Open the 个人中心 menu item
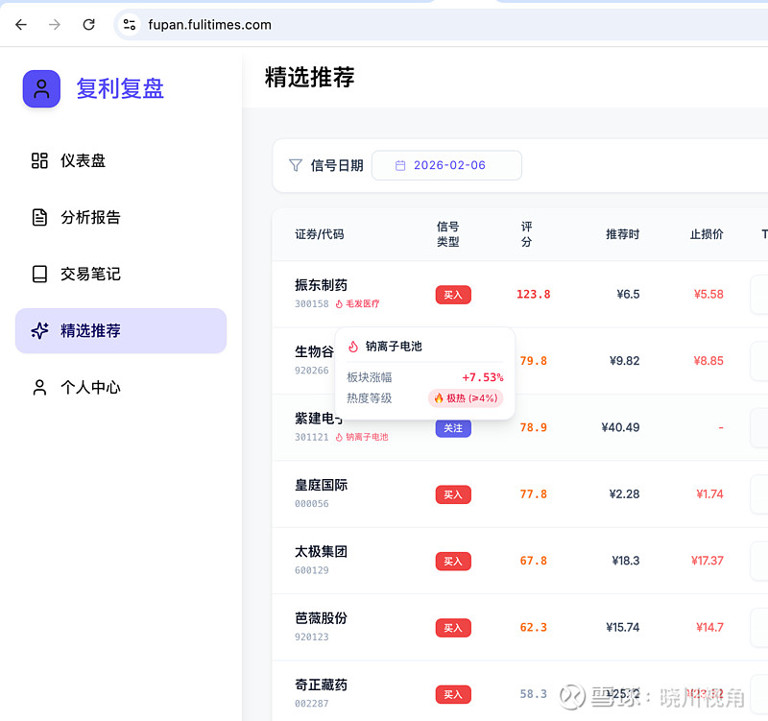 pyautogui.click(x=90, y=388)
